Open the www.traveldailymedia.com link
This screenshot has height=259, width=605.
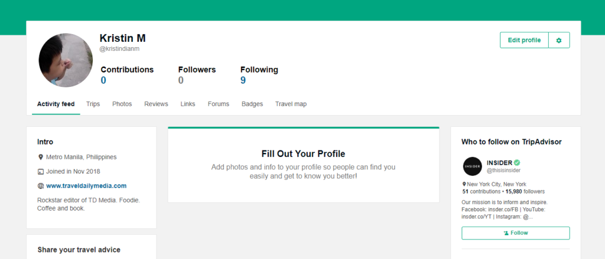(86, 186)
